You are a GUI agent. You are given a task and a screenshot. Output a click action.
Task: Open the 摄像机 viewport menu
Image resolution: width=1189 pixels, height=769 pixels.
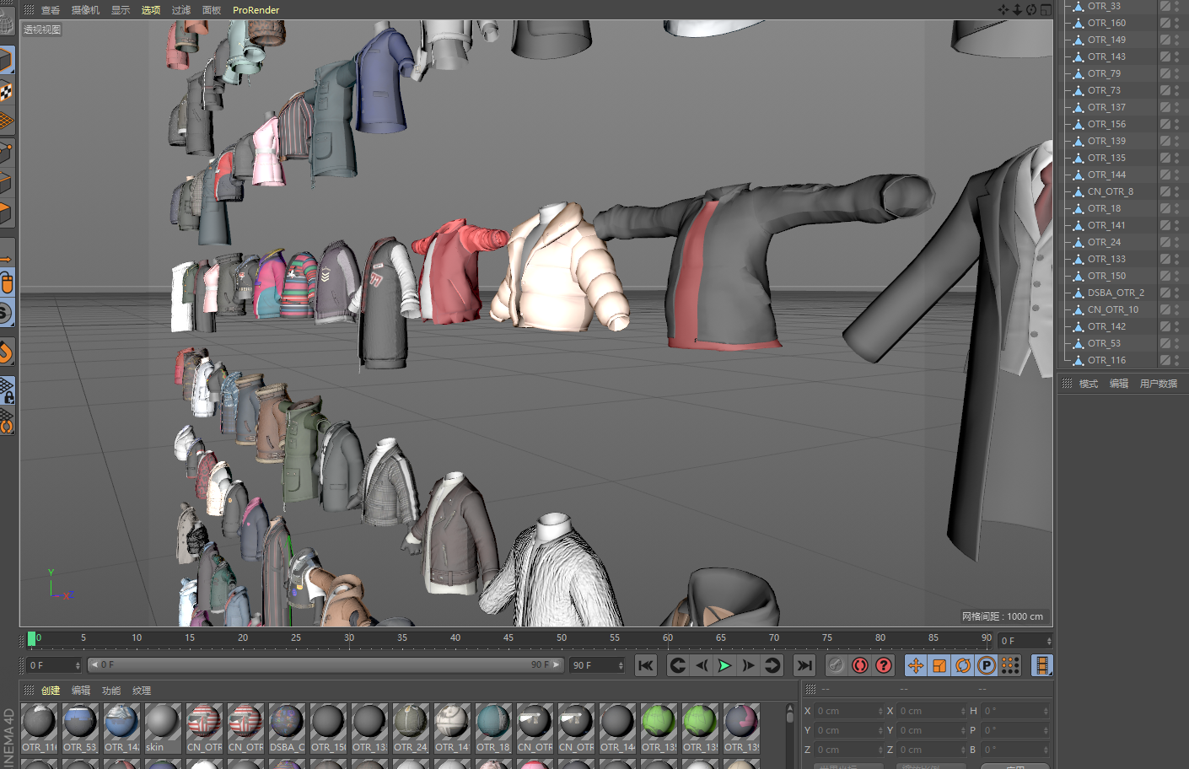click(x=85, y=10)
